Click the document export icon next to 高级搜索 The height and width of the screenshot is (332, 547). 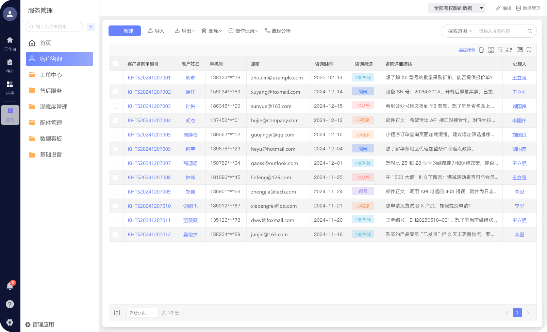482,50
